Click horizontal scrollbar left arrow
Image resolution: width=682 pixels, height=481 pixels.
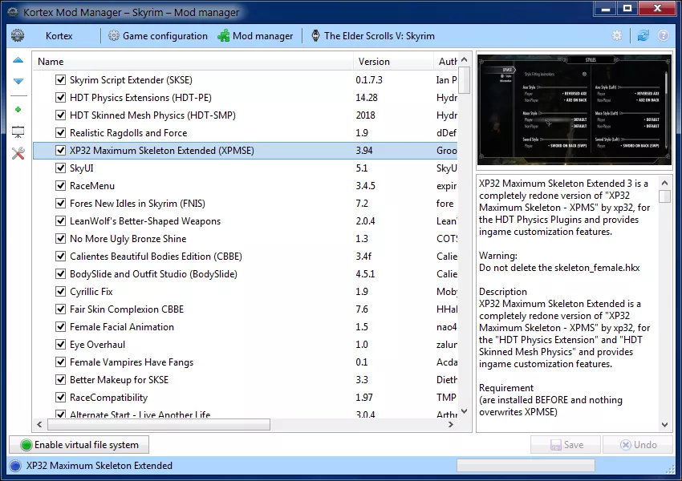[x=39, y=425]
